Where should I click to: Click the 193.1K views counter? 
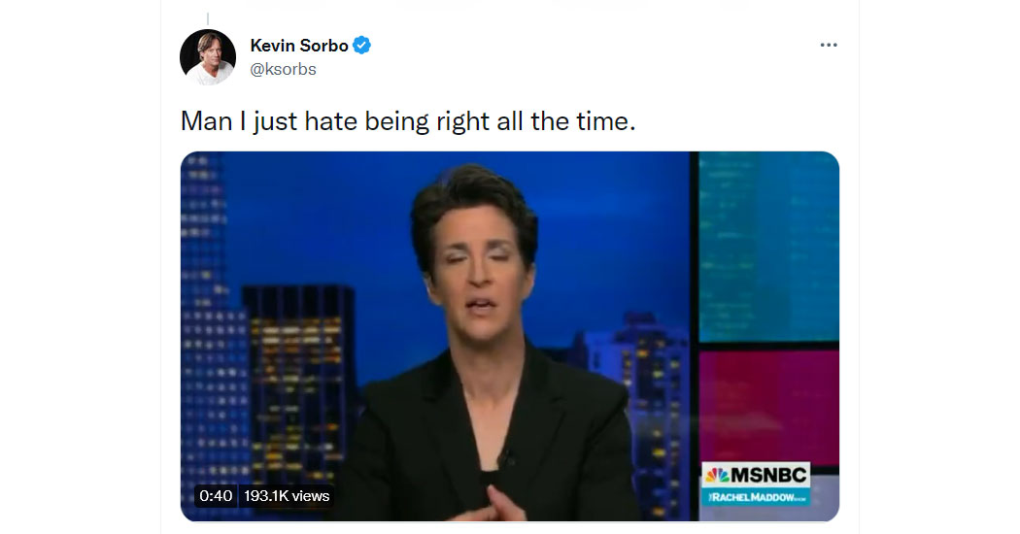[x=287, y=496]
